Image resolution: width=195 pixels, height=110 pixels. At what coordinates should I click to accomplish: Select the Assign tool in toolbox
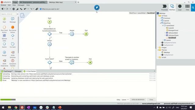pos(4,53)
